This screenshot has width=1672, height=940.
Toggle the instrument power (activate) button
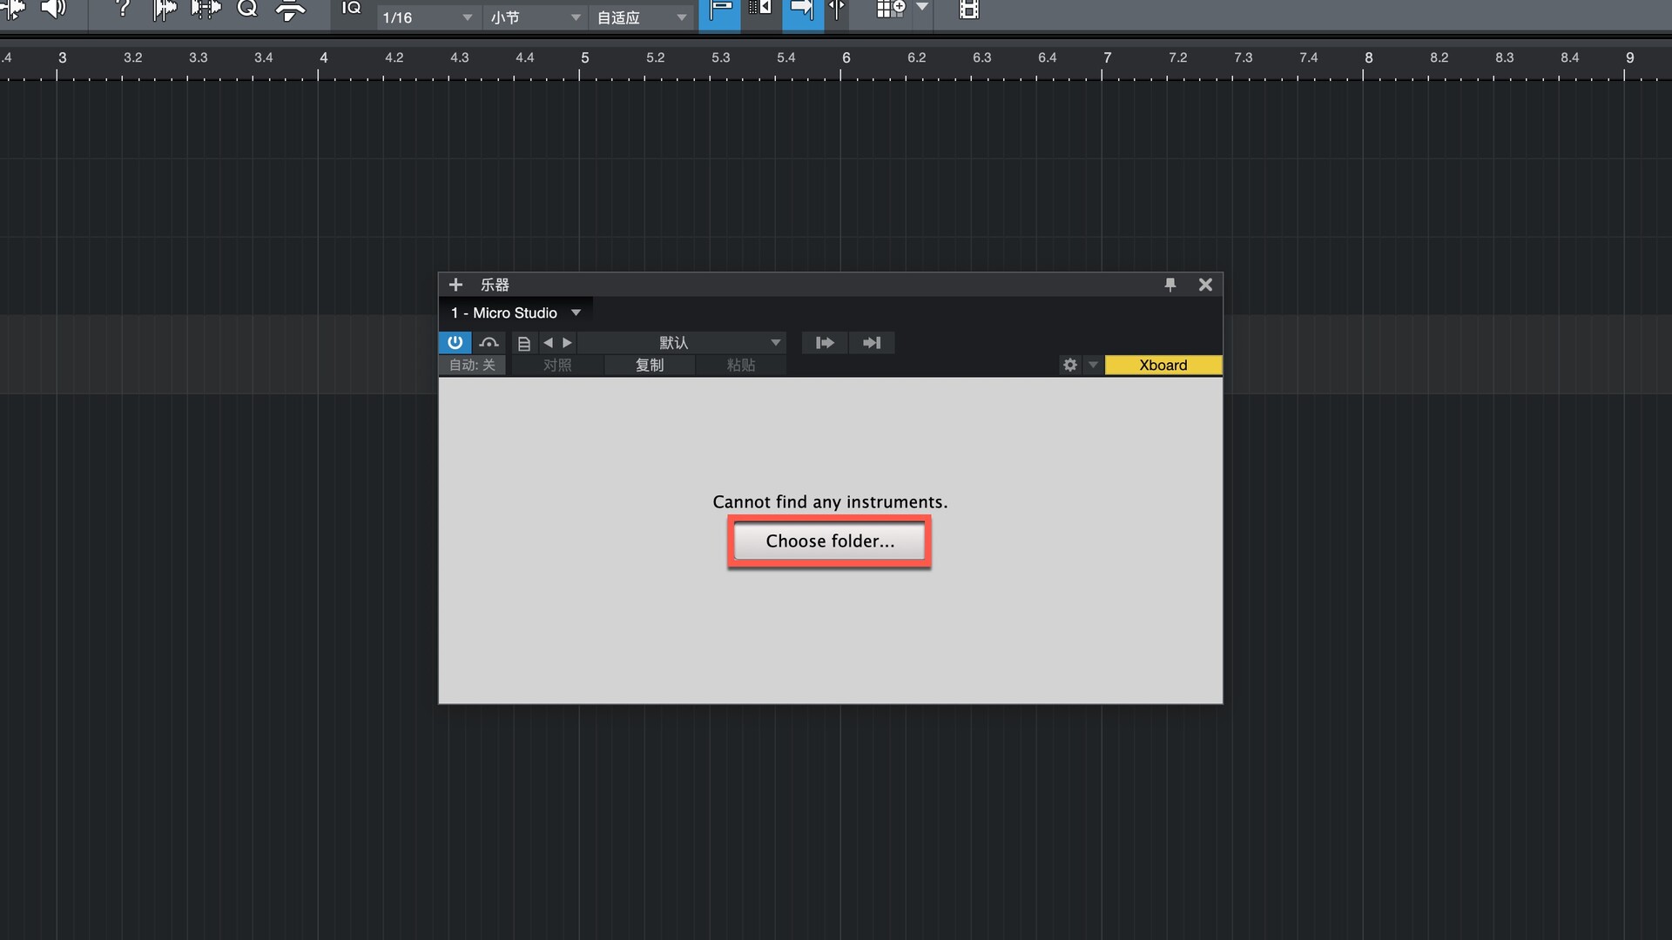tap(455, 342)
